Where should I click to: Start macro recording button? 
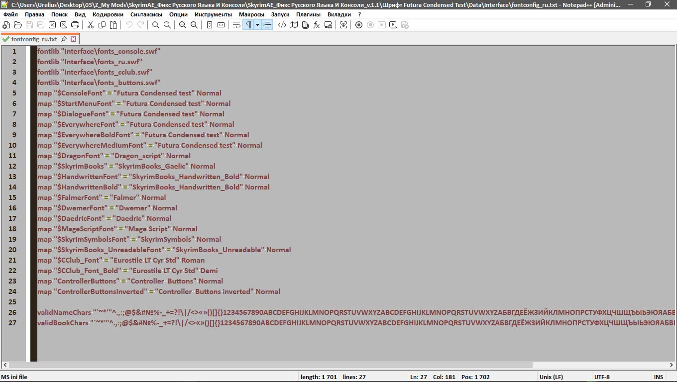coord(359,25)
